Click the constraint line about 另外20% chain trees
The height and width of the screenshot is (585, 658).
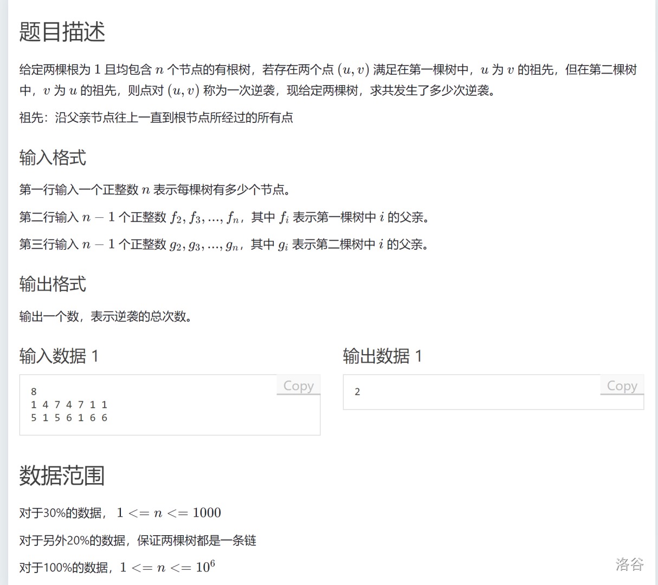[138, 540]
